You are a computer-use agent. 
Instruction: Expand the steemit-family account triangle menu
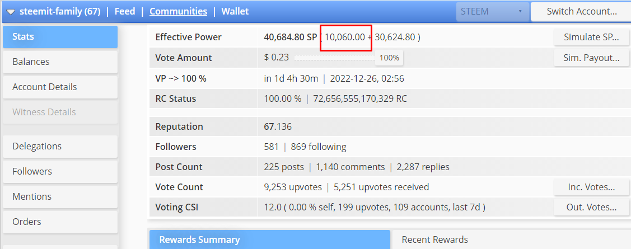[11, 12]
